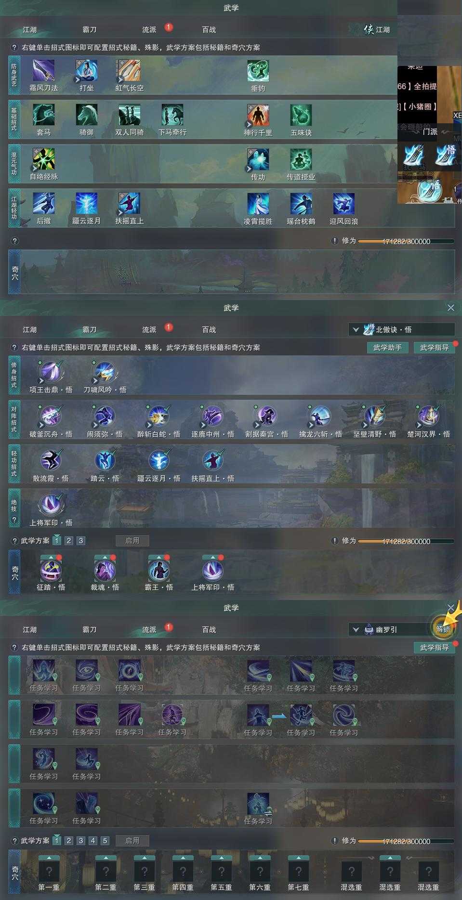Viewport: 462px width, 900px height.
Task: Switch to the 流派 tab in top panel
Action: tap(149, 29)
